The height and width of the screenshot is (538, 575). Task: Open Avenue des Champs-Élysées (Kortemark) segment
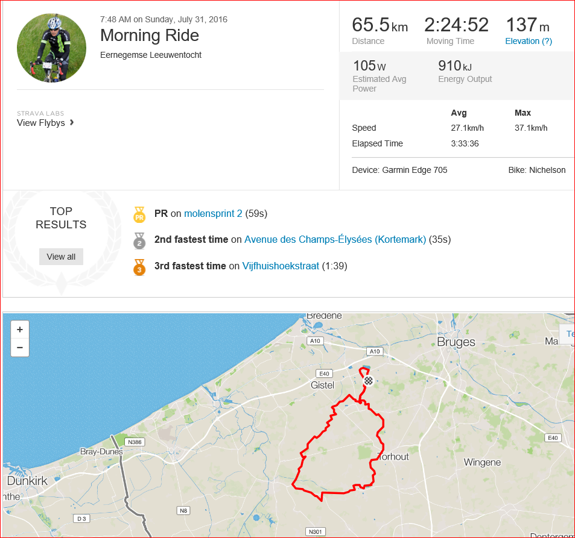point(335,240)
